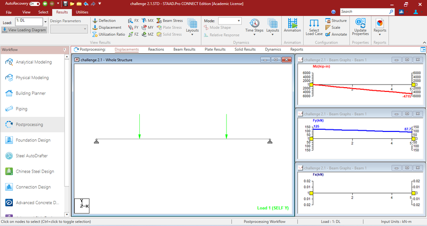This screenshot has height=226, width=427.
Task: Open Physical Modeling workflow
Action: [x=33, y=77]
